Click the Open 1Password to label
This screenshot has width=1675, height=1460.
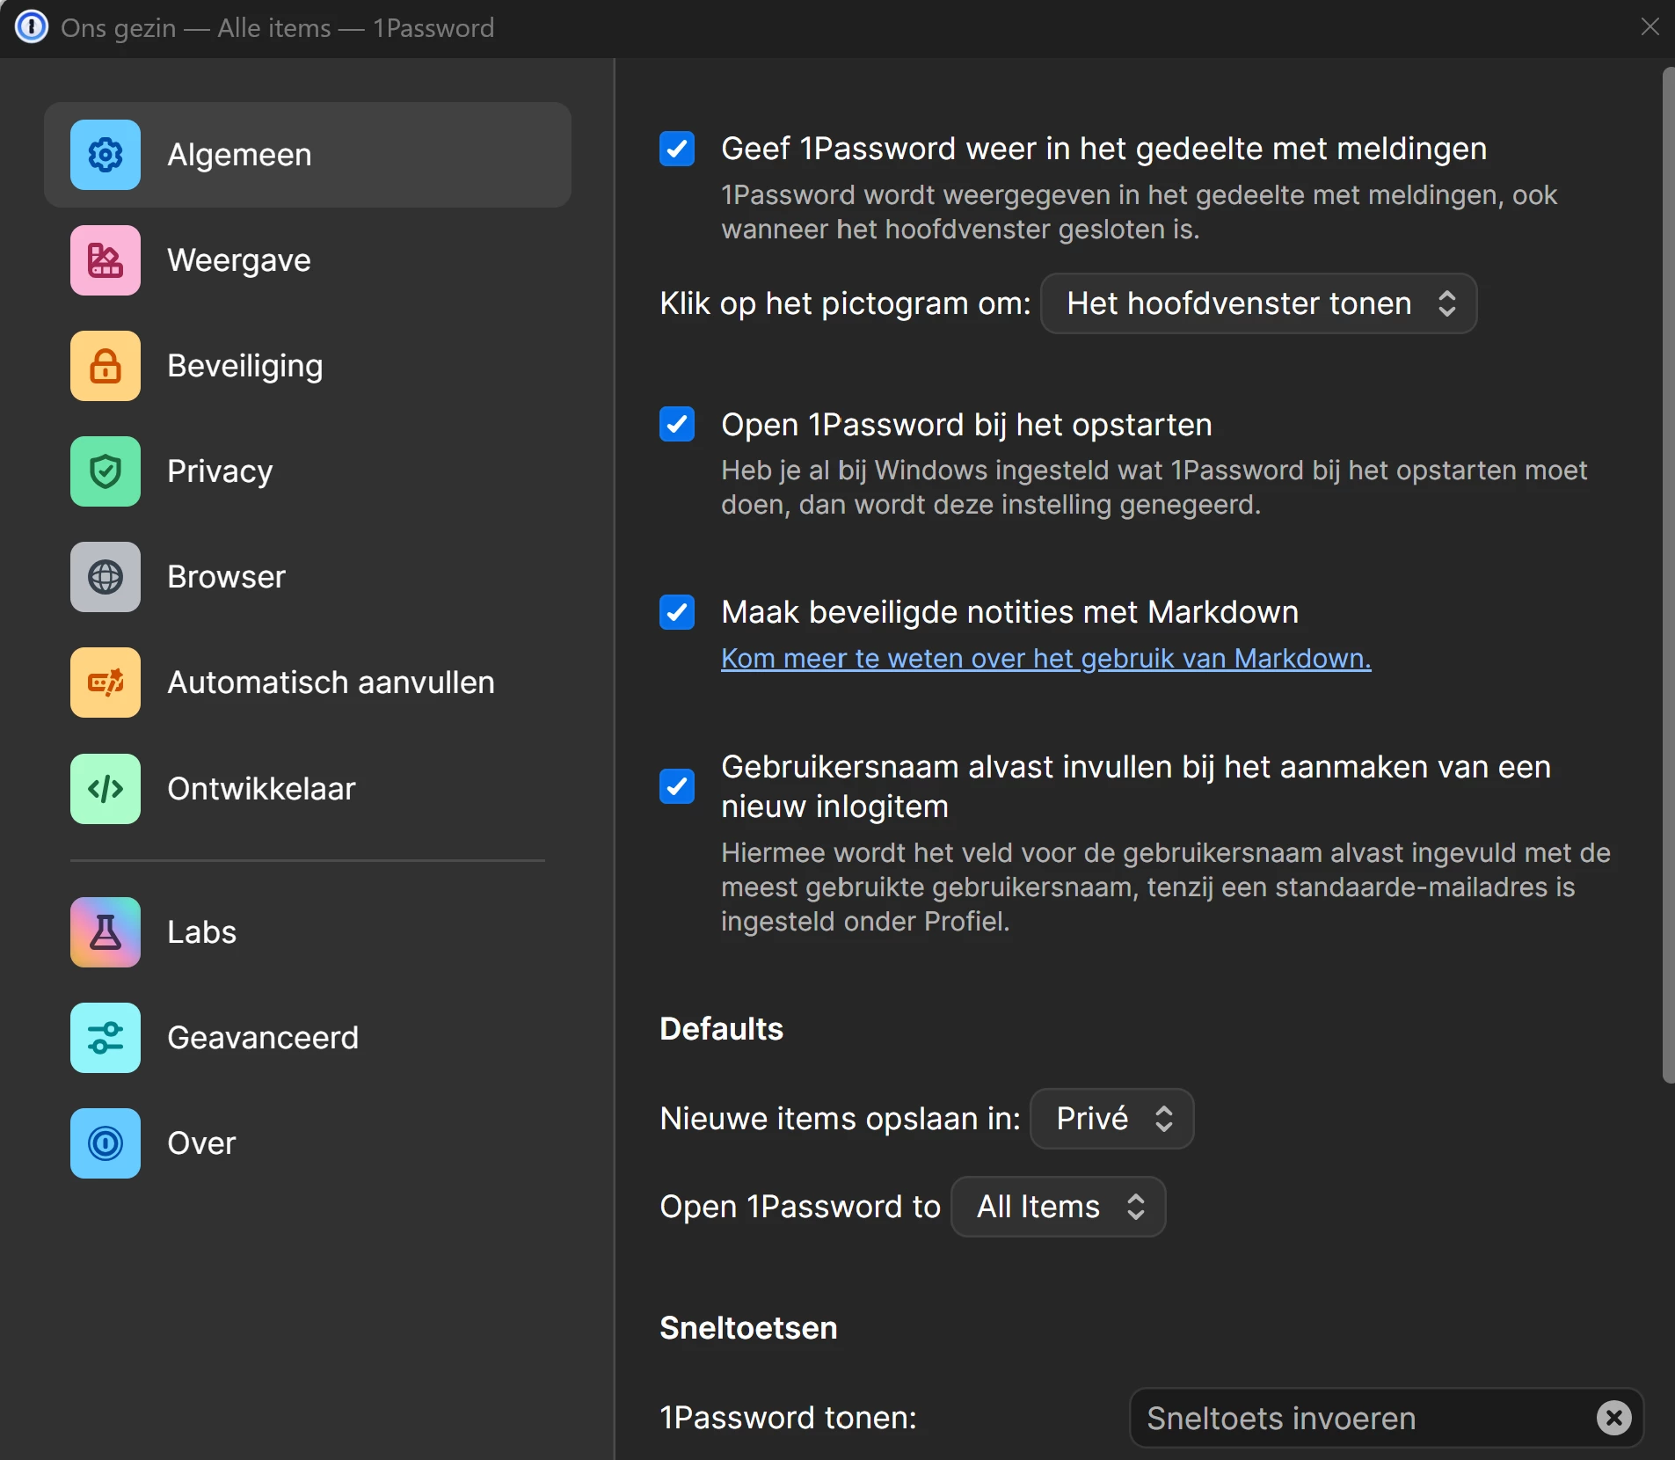tap(800, 1207)
